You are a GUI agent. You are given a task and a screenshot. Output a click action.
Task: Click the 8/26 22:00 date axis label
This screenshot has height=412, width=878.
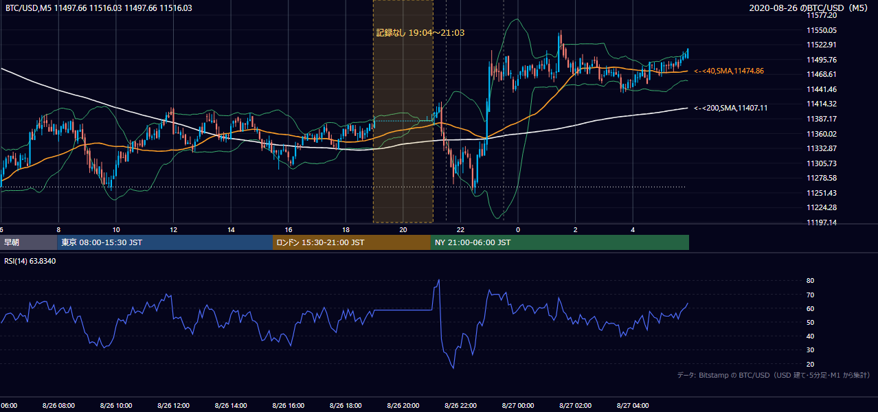[461, 406]
